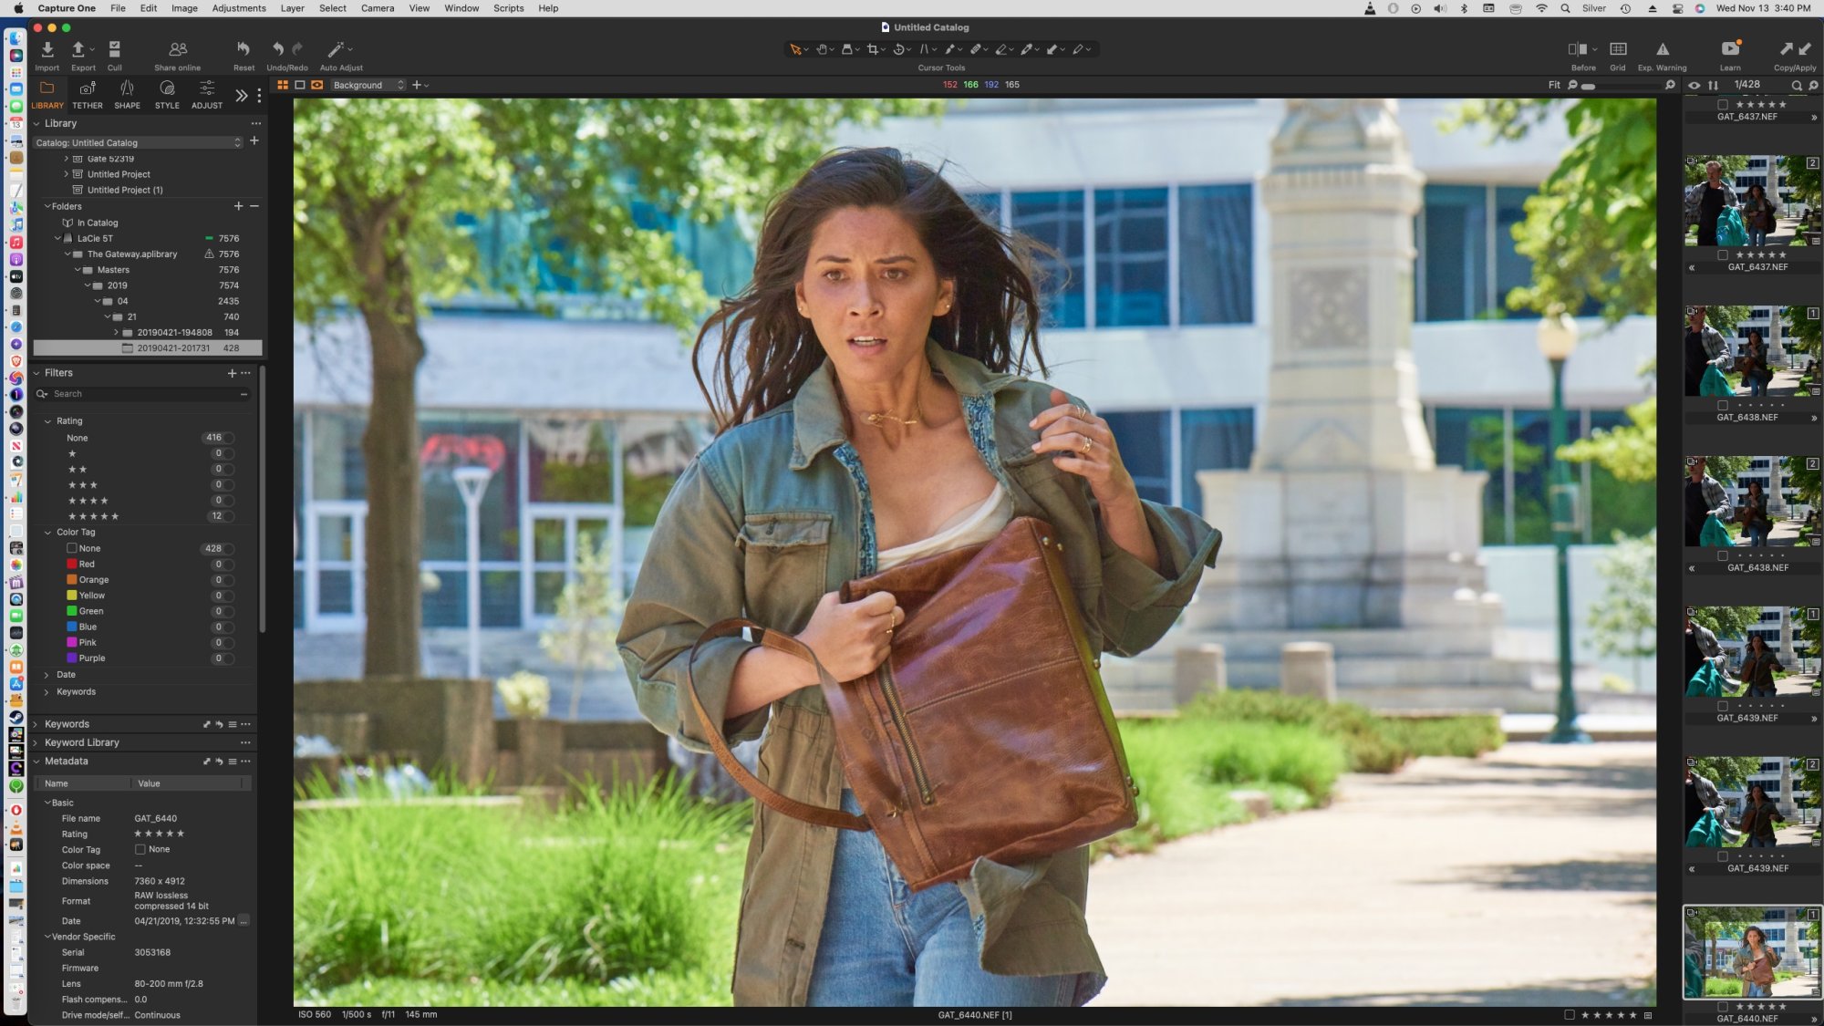This screenshot has height=1026, width=1824.
Task: Switch to the STYLE tool tab
Action: point(167,94)
